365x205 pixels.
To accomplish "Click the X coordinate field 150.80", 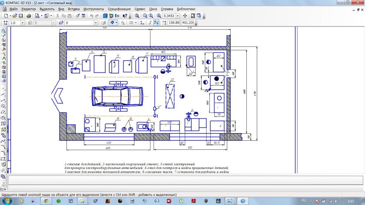I will click(x=174, y=22).
